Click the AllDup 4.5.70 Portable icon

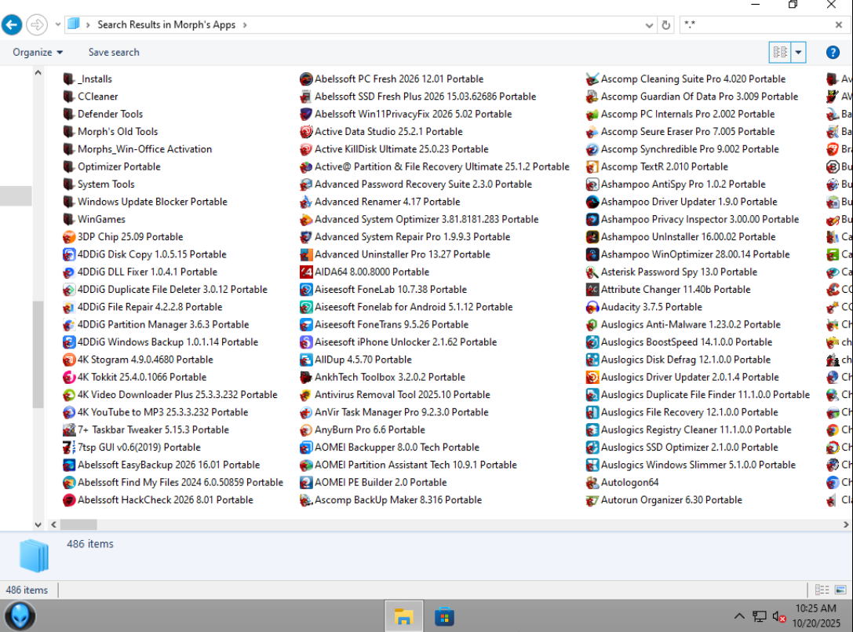coord(306,360)
